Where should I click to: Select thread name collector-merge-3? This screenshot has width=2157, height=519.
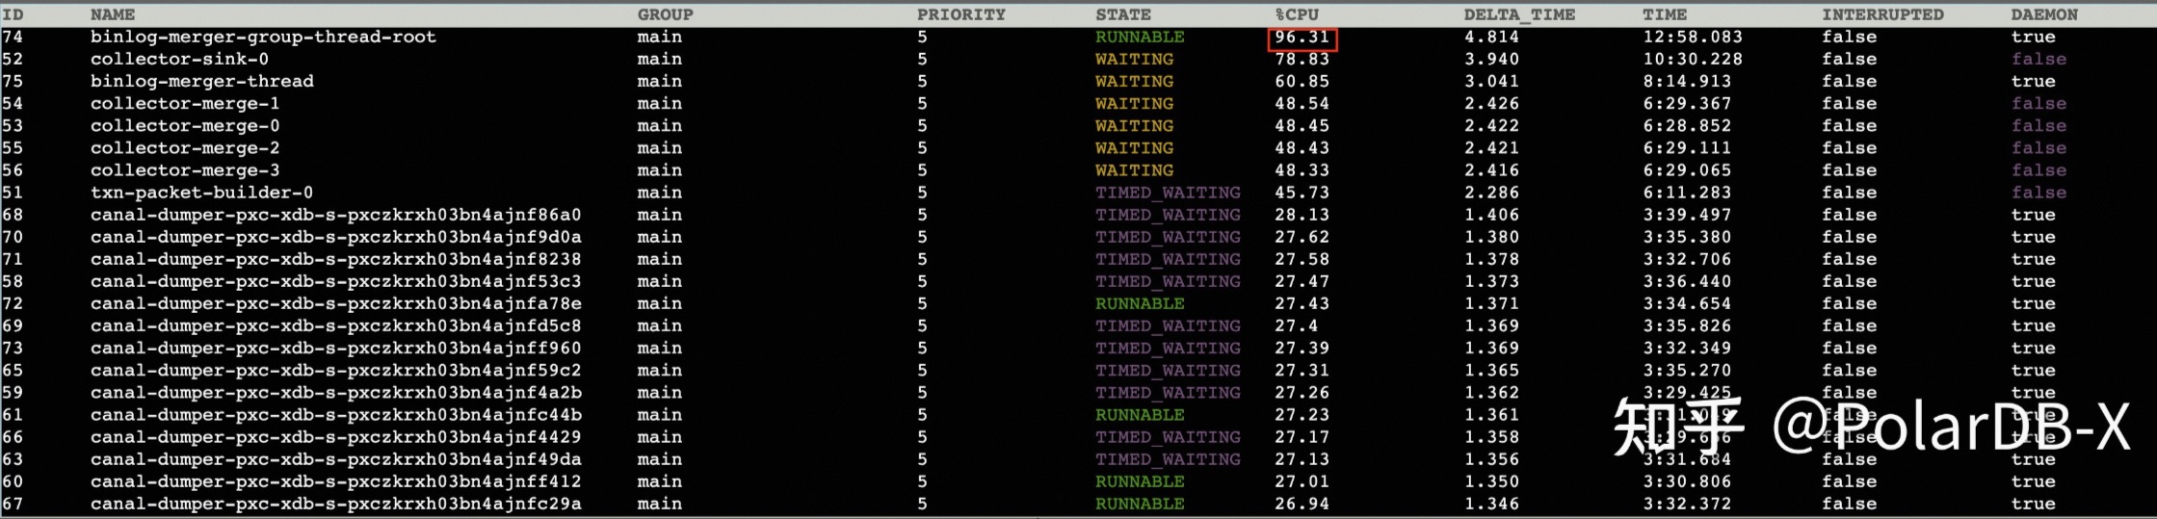(x=185, y=169)
